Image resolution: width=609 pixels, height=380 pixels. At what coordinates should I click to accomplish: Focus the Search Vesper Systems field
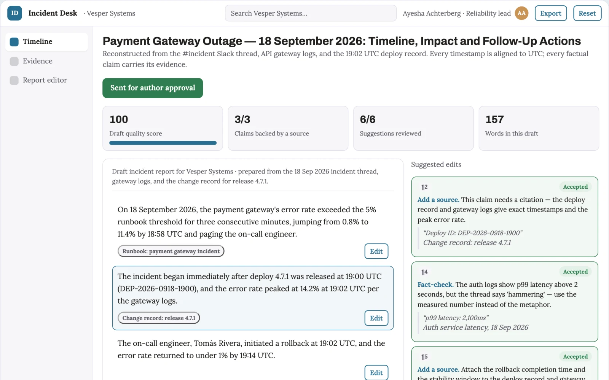point(311,13)
